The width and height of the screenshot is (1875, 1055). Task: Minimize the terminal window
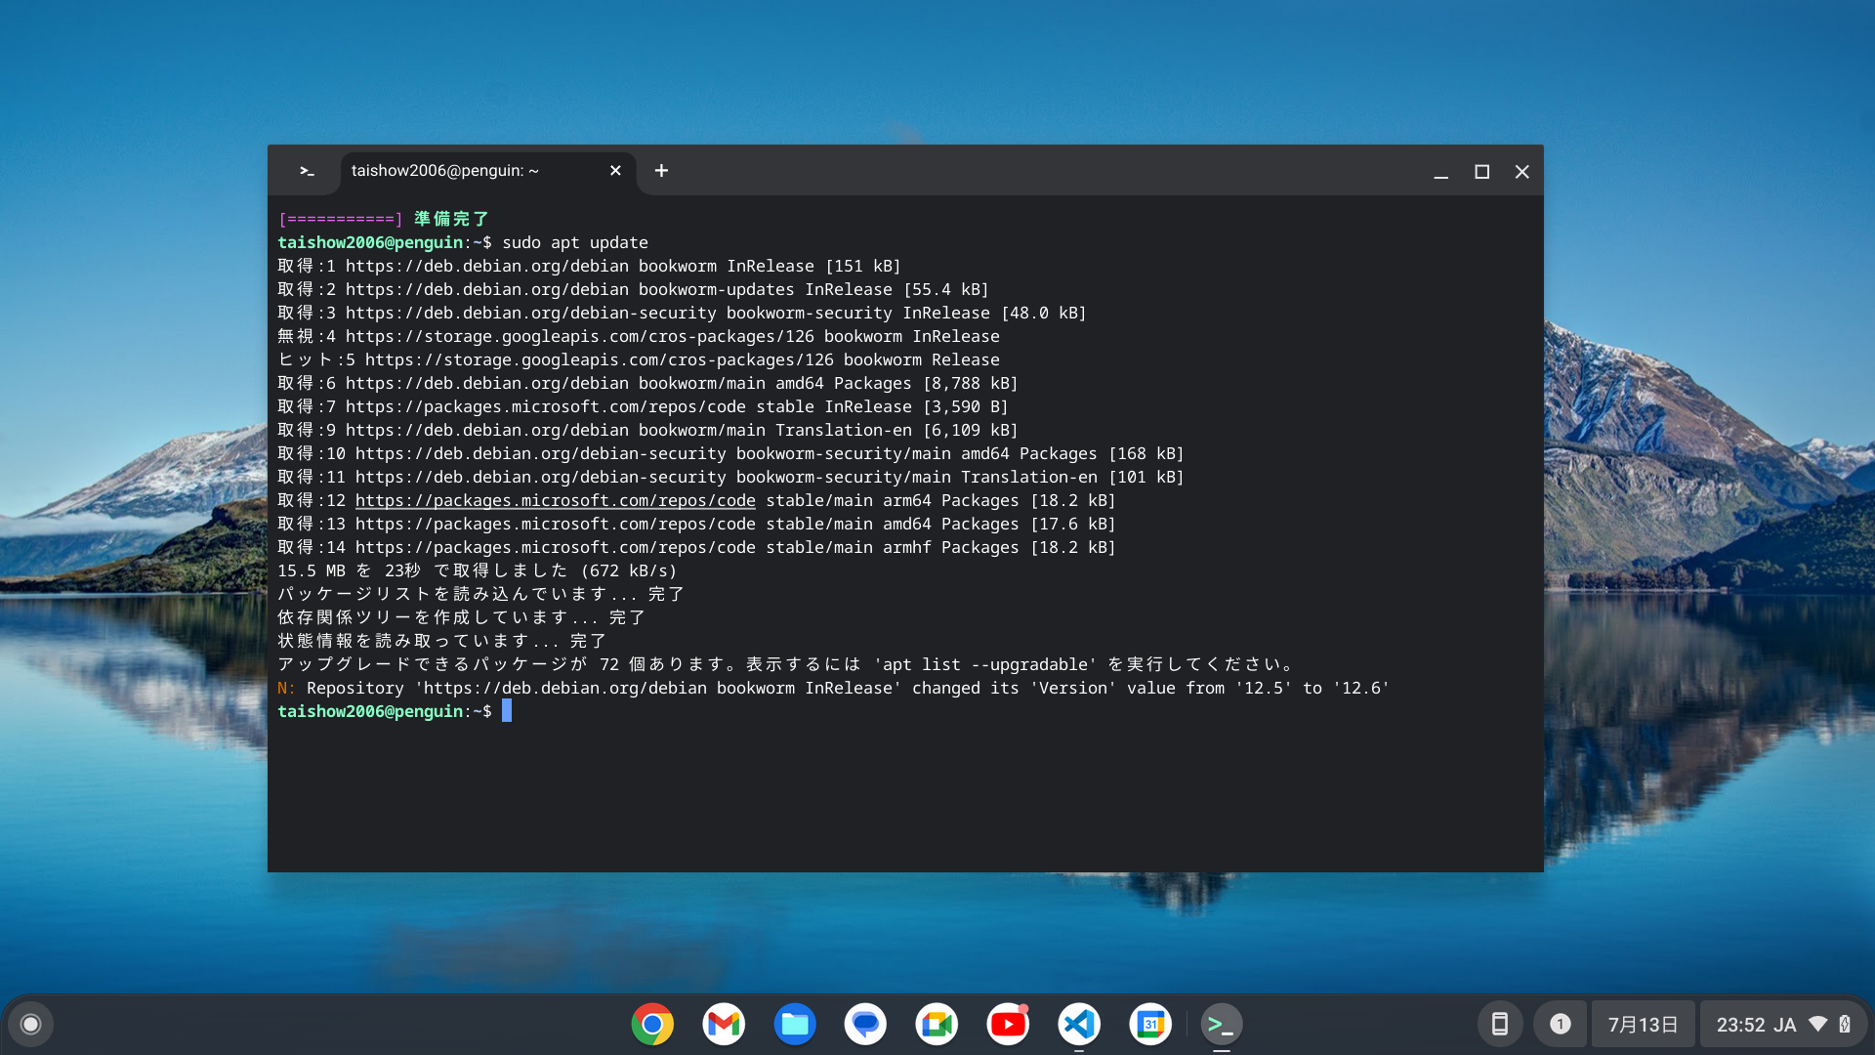coord(1440,172)
